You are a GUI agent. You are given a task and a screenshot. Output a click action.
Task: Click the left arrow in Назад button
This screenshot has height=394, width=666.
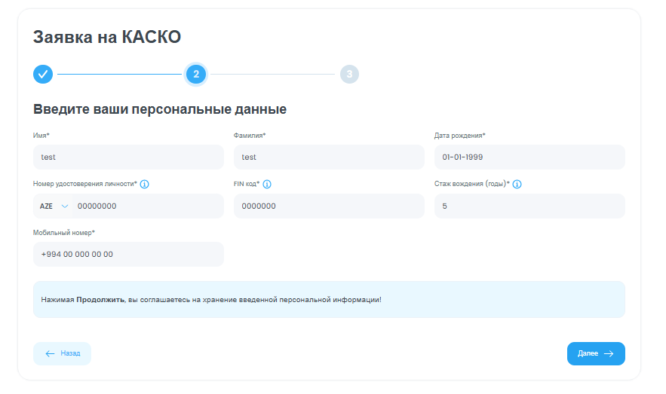point(50,353)
